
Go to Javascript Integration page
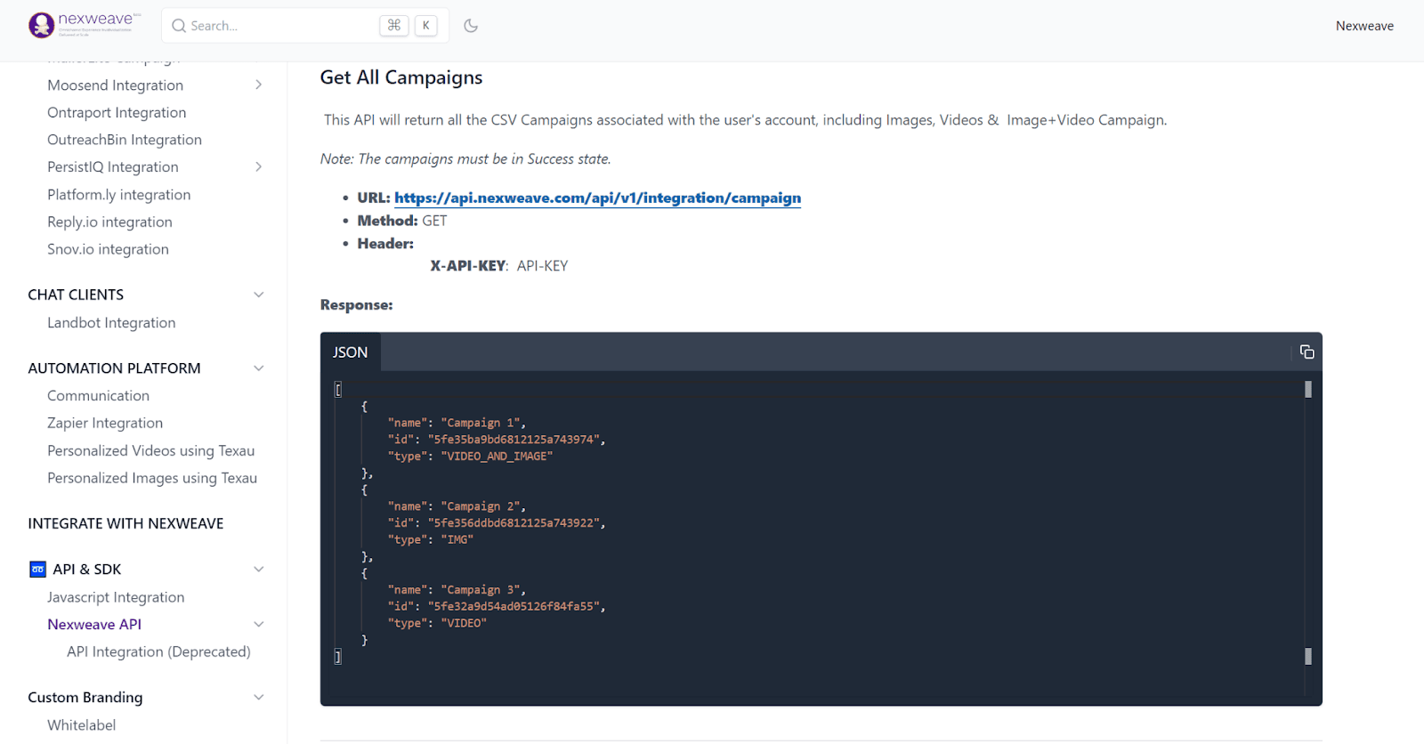pyautogui.click(x=116, y=597)
